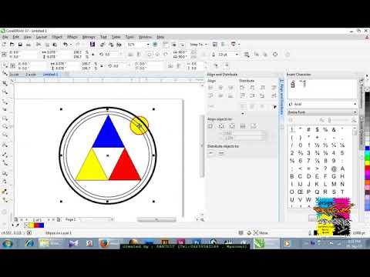Viewport: 370px width, 277px height.
Task: Align objects bottom in Align docker
Action: 230,95
